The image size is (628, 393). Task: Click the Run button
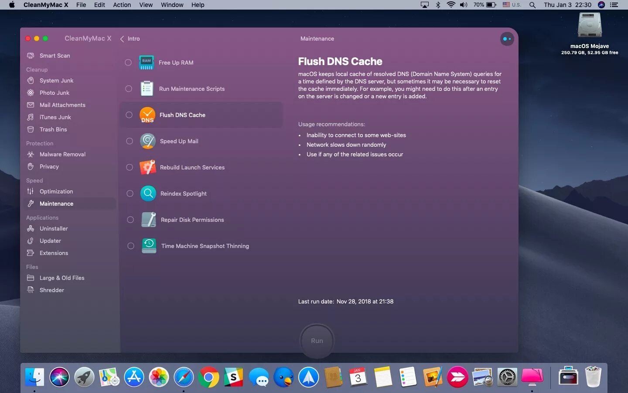click(317, 341)
